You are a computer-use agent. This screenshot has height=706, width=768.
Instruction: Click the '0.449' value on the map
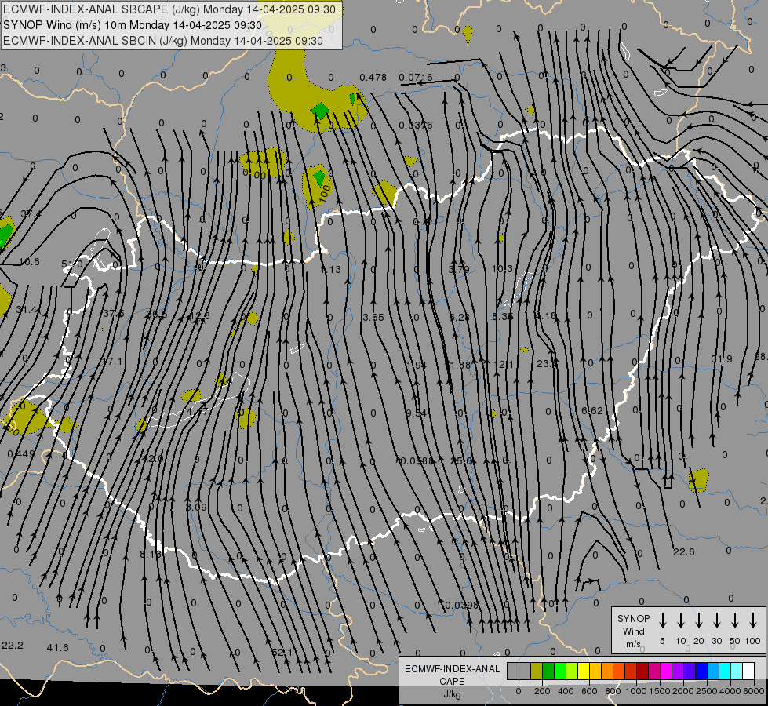tap(21, 454)
